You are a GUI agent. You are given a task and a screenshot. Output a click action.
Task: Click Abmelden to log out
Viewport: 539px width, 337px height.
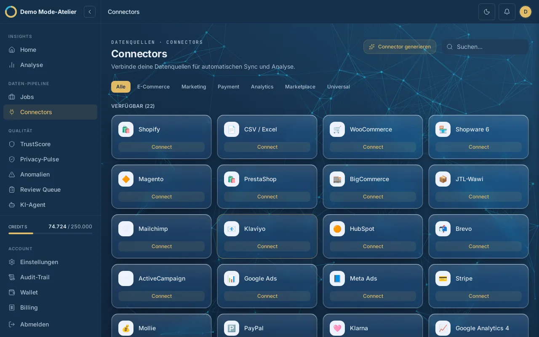pos(50,324)
